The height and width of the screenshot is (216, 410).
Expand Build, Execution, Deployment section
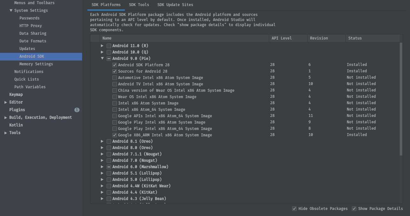pos(6,118)
